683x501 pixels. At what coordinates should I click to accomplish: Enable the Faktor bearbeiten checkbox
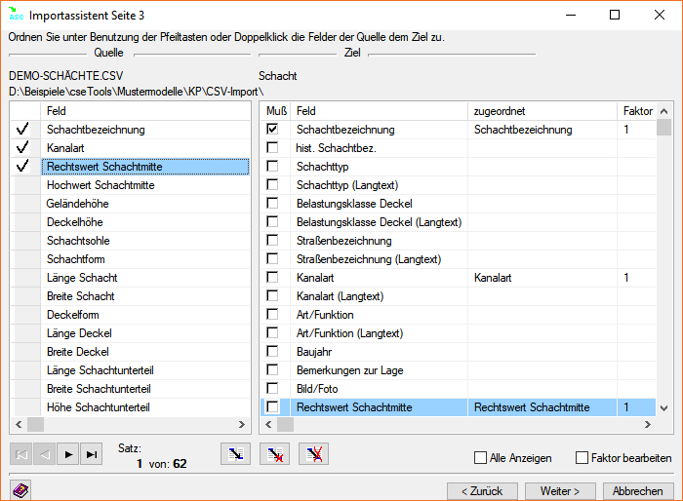click(x=583, y=458)
